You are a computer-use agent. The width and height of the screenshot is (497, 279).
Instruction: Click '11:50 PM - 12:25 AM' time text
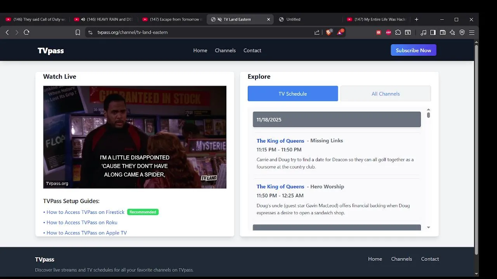(x=280, y=196)
